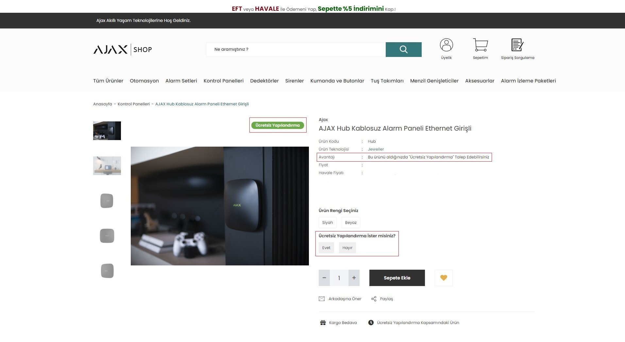Decrease quantity with the minus button

[x=324, y=278]
